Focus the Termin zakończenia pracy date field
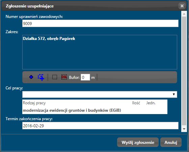The image size is (189, 152). point(100,126)
